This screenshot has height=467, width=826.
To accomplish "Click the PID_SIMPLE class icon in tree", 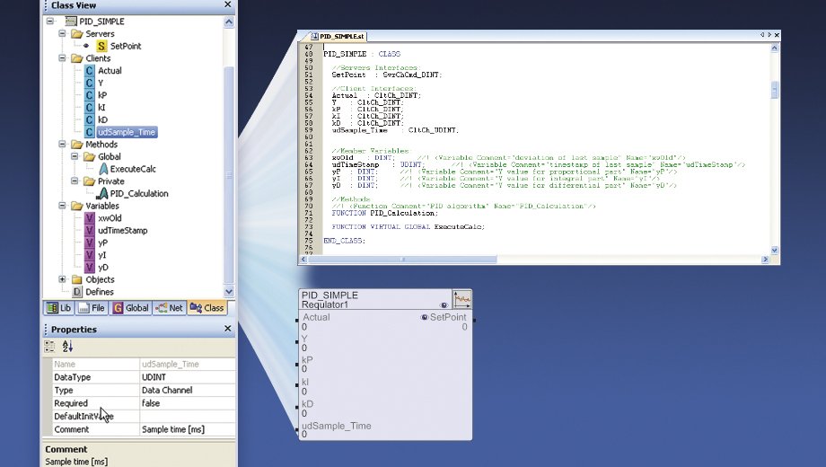I will click(x=71, y=21).
